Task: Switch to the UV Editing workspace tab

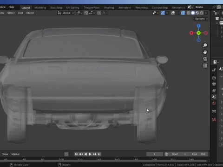Action: pos(72,7)
